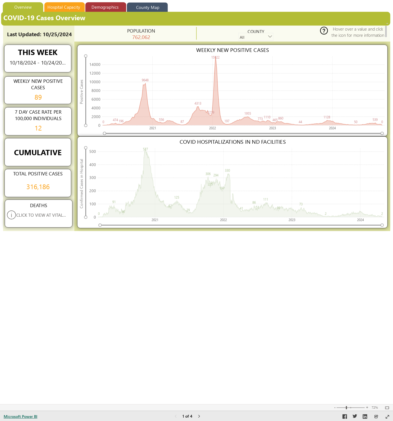Image resolution: width=393 pixels, height=421 pixels.
Task: Share the report on LinkedIn
Action: (365, 417)
